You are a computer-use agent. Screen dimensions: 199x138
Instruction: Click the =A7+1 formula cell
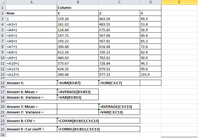32,46
